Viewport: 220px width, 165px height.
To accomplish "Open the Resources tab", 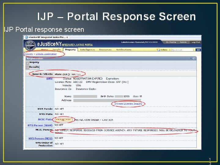I will click(105, 50).
